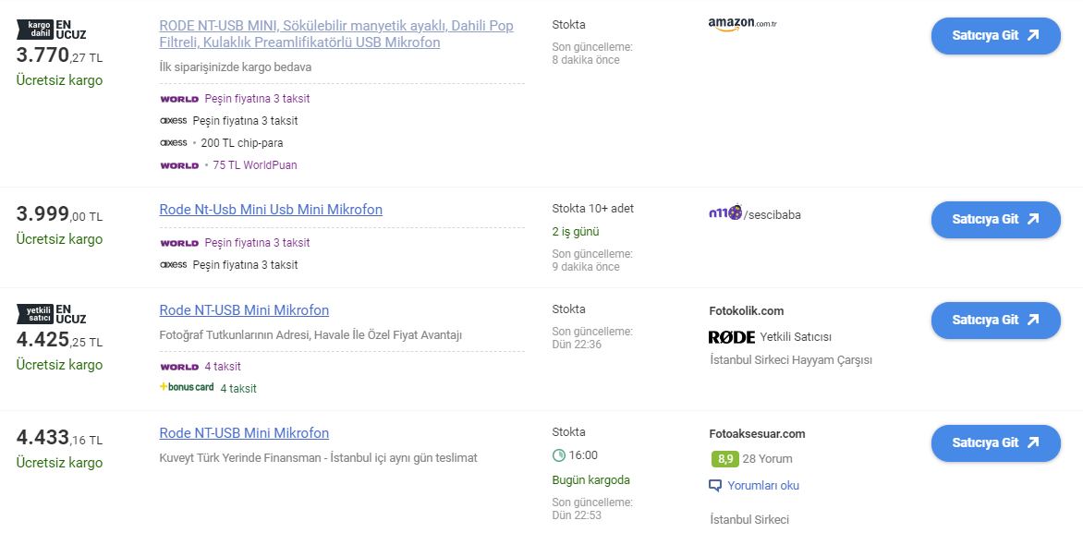Open Fotoaksesuar's 'Rode NT-USB Mini Mikrofon' link
The height and width of the screenshot is (545, 1083).
[244, 433]
